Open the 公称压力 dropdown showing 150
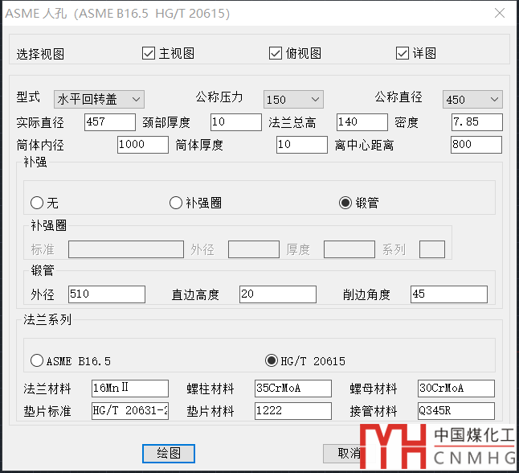This screenshot has width=519, height=473. (293, 99)
